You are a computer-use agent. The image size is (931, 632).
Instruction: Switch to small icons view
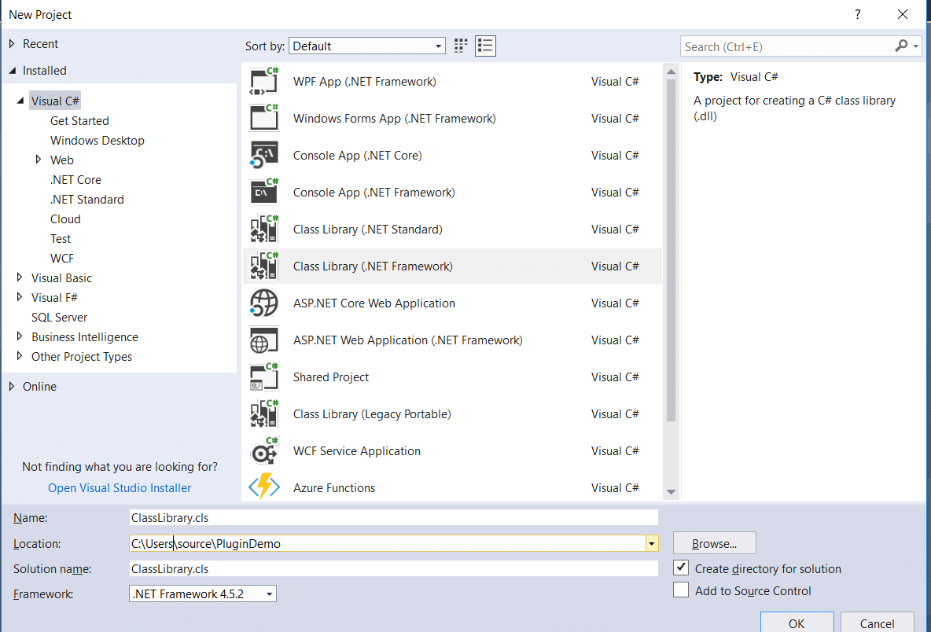pos(461,46)
